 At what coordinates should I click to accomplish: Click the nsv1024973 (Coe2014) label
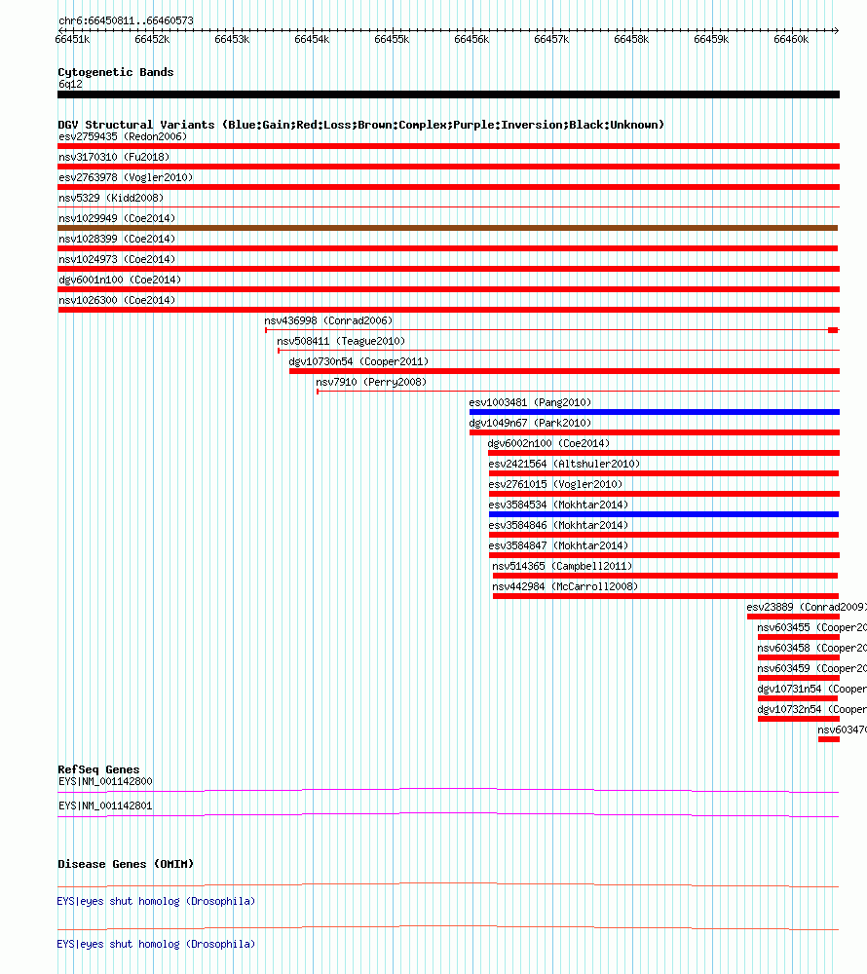[x=117, y=260]
